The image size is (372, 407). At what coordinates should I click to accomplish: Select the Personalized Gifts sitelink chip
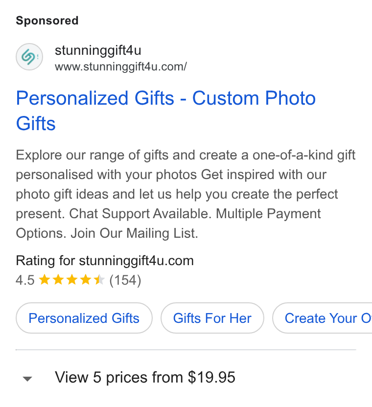coord(84,318)
